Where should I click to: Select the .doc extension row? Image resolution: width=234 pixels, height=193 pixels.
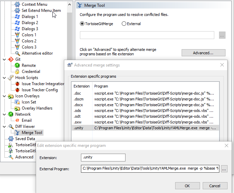point(145,93)
